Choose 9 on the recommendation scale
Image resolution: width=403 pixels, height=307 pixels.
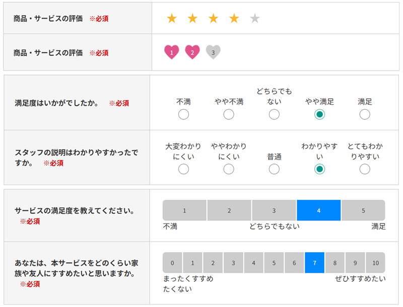[355, 263]
